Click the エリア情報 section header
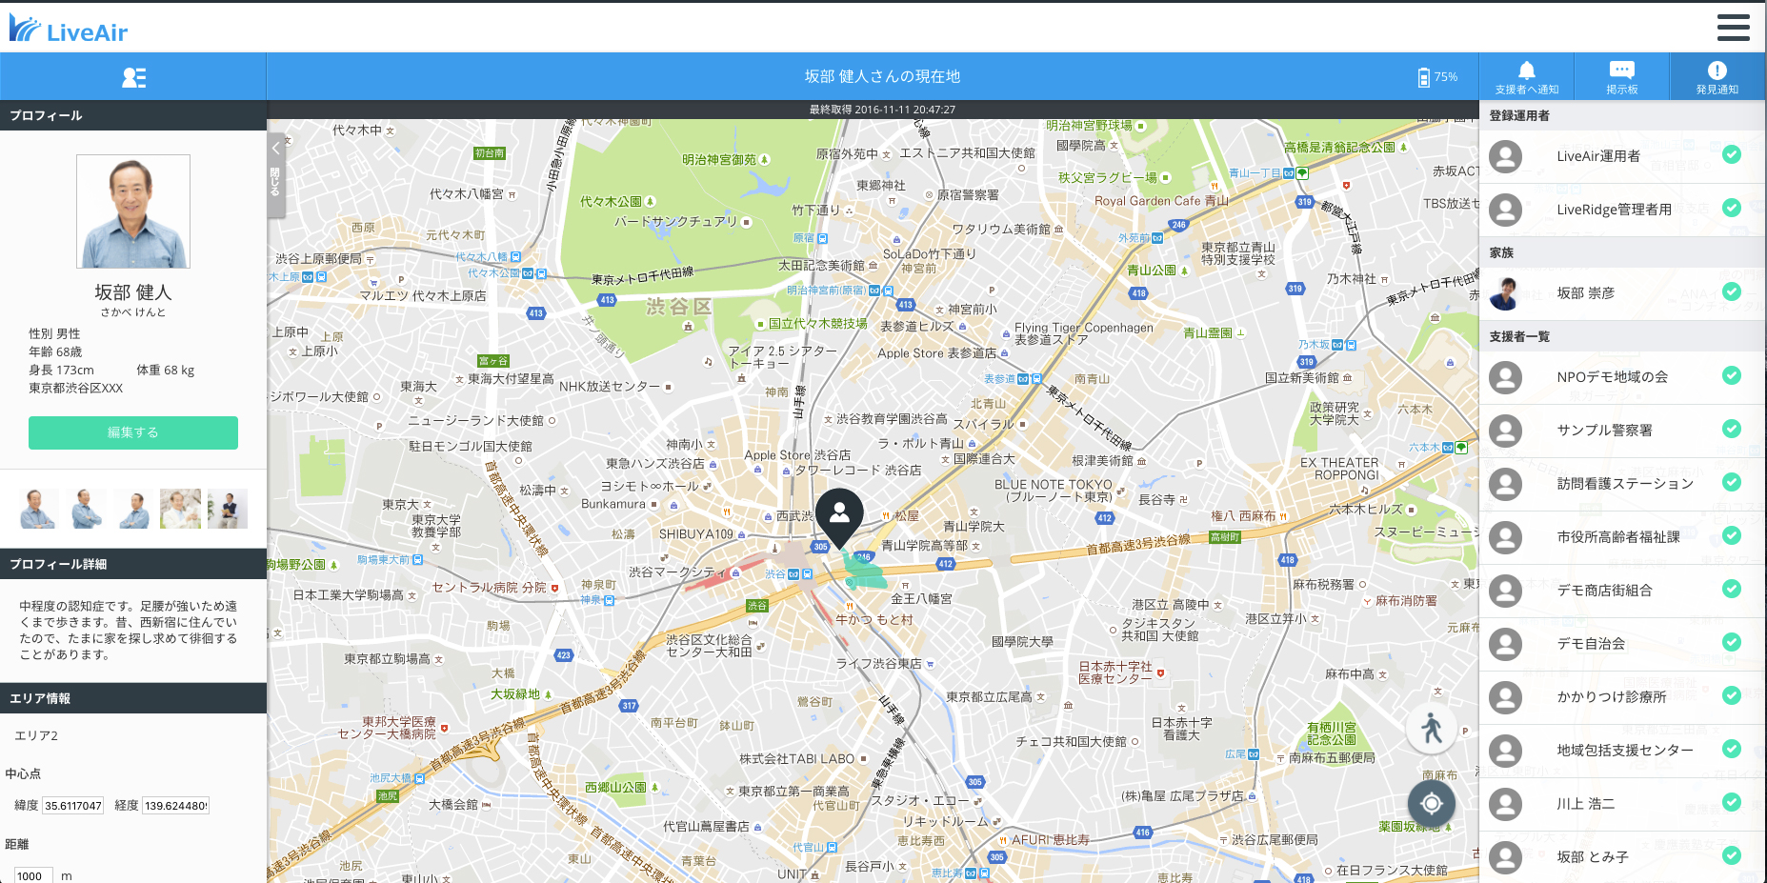The width and height of the screenshot is (1767, 883). click(x=133, y=698)
